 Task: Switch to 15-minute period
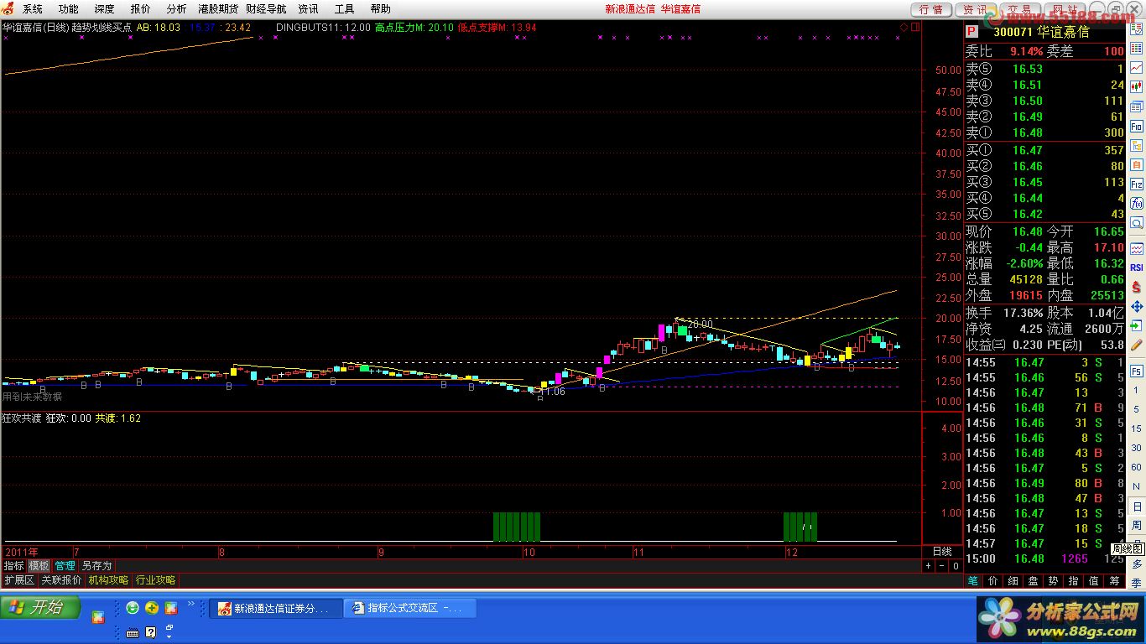tap(1136, 428)
